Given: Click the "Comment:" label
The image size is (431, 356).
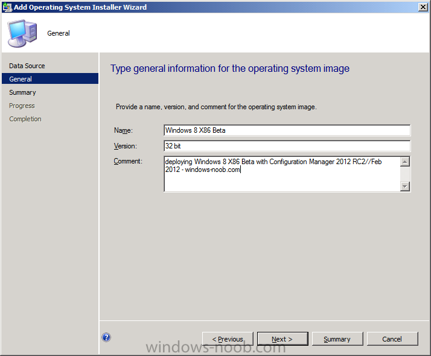Looking at the screenshot, I should [128, 161].
